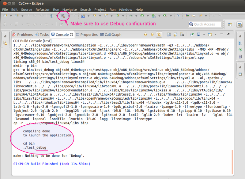Viewport: 245px width, 179px height.
Task: Click the hammer Build icon
Action: point(63,16)
